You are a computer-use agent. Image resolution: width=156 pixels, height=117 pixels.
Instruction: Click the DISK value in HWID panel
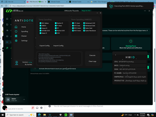point(127,69)
